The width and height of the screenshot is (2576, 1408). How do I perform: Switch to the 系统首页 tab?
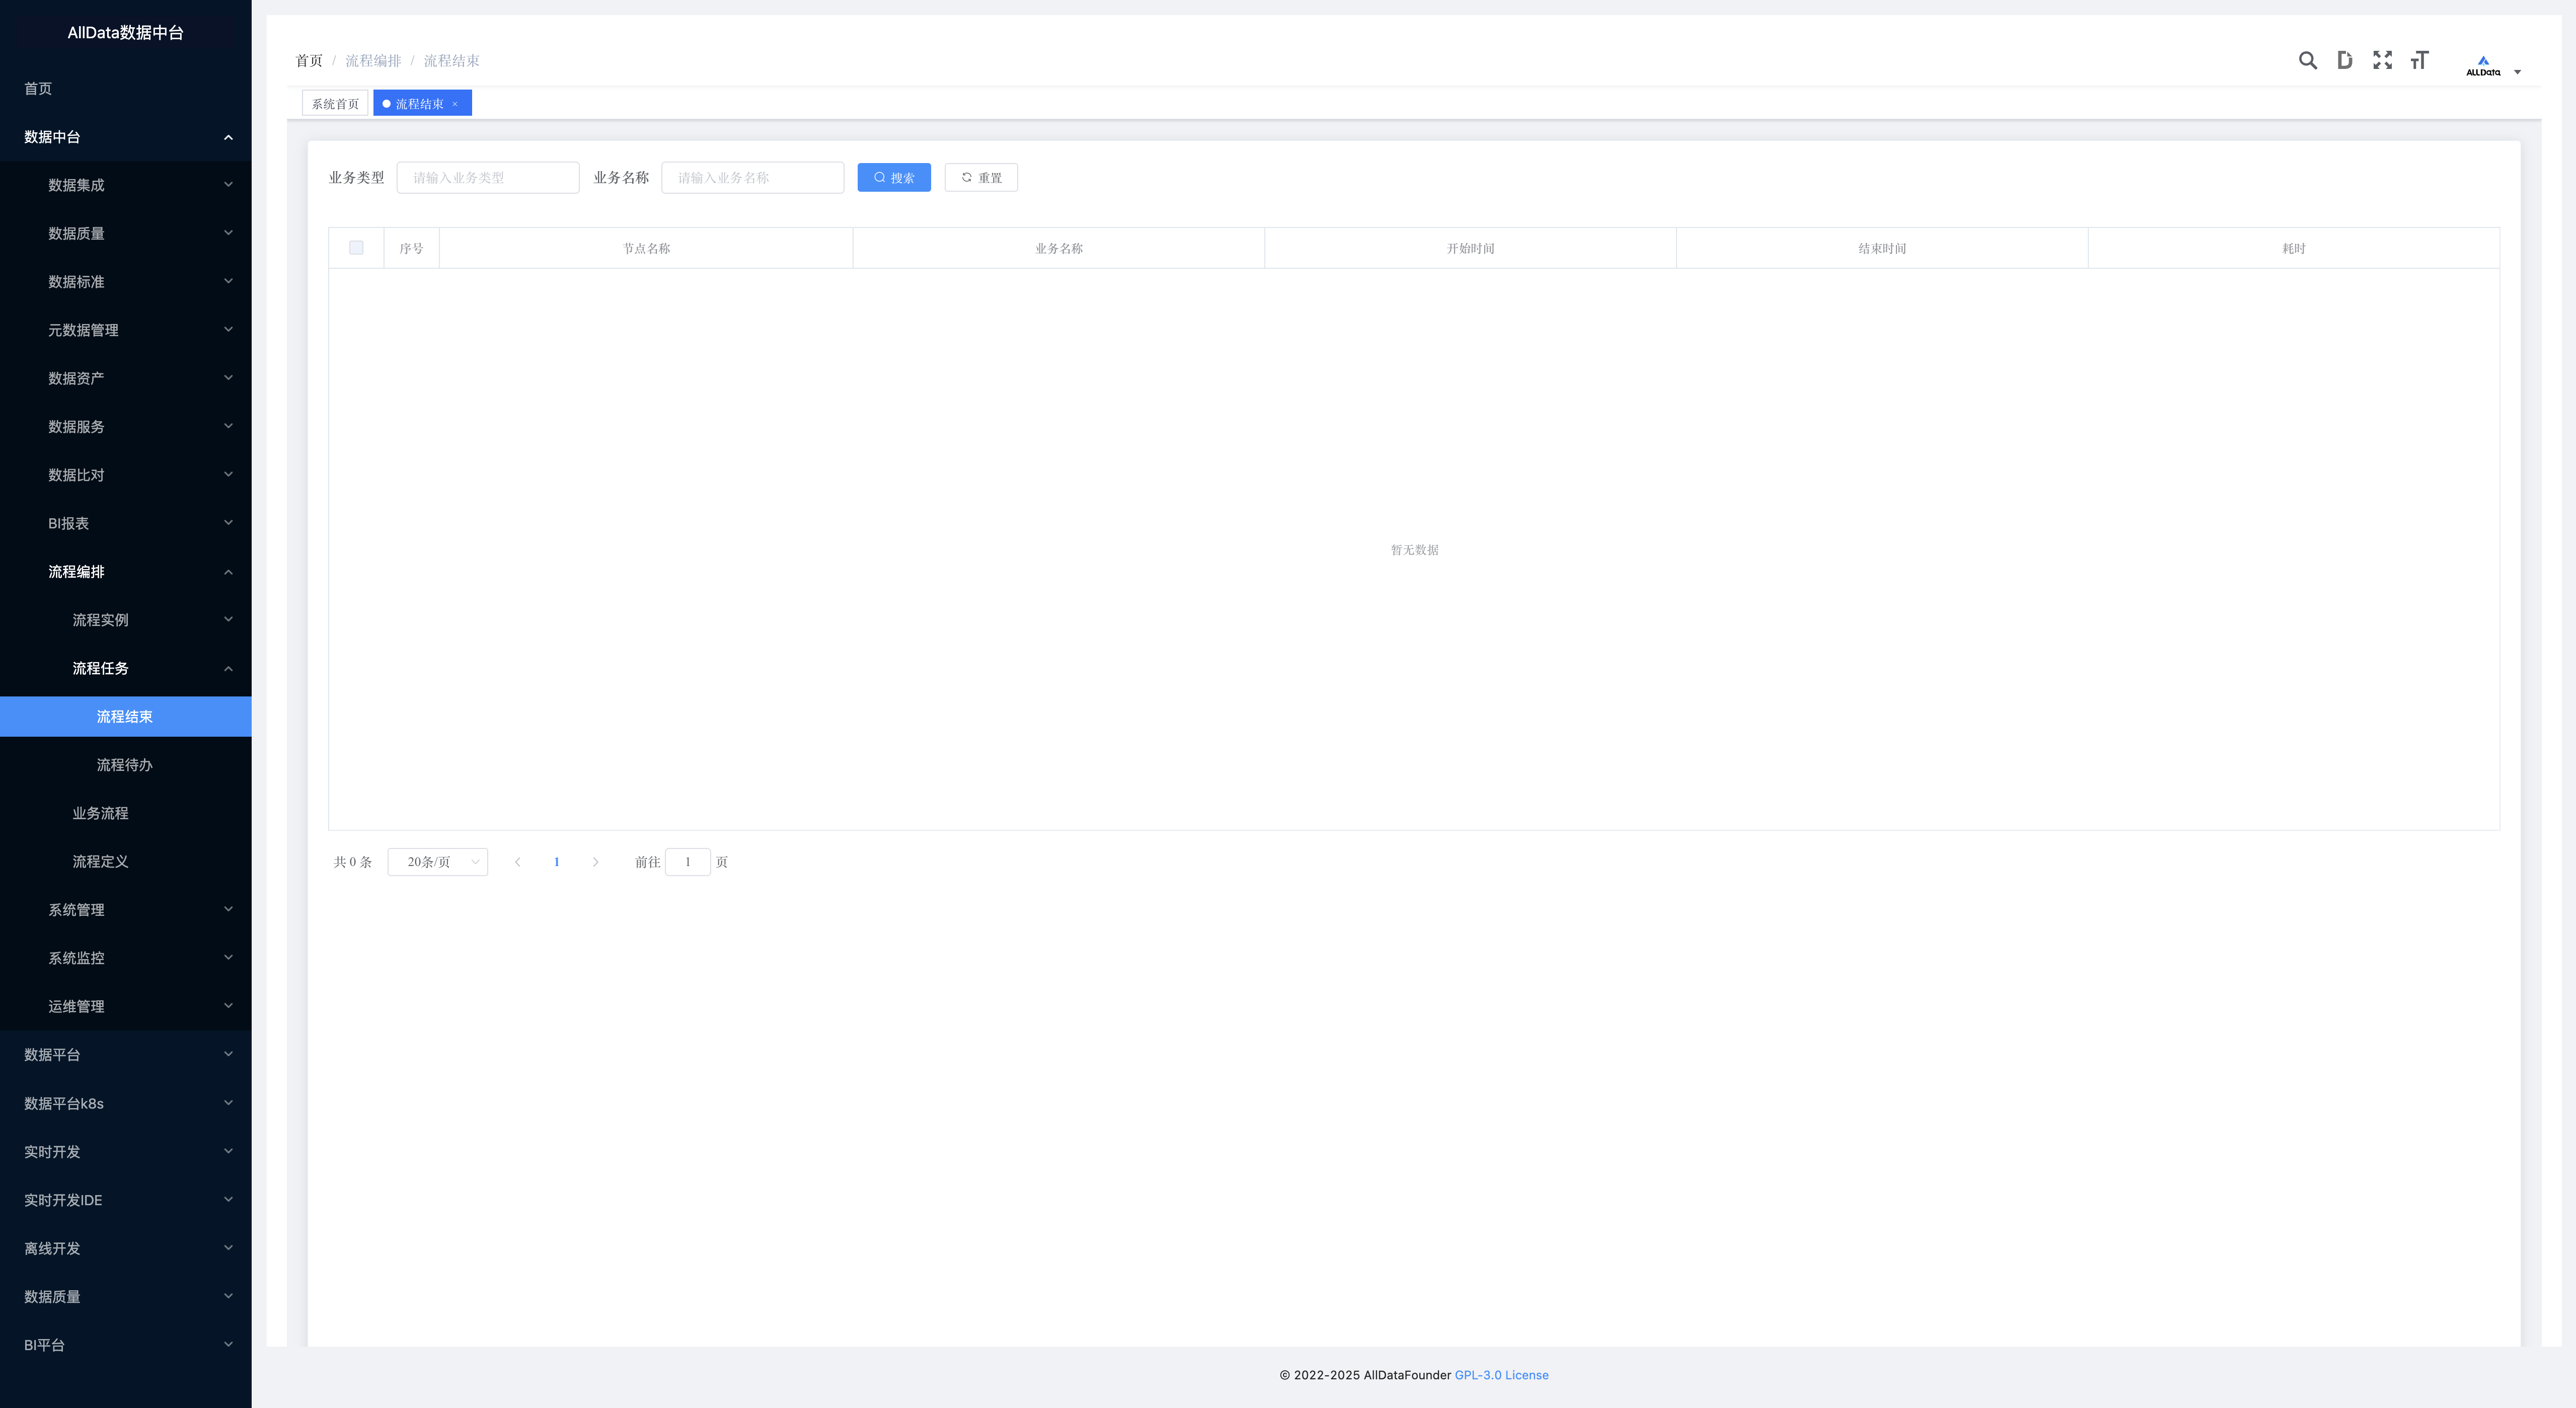point(335,104)
